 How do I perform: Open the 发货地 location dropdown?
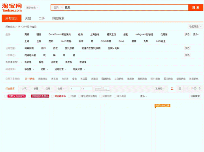coord(160,89)
